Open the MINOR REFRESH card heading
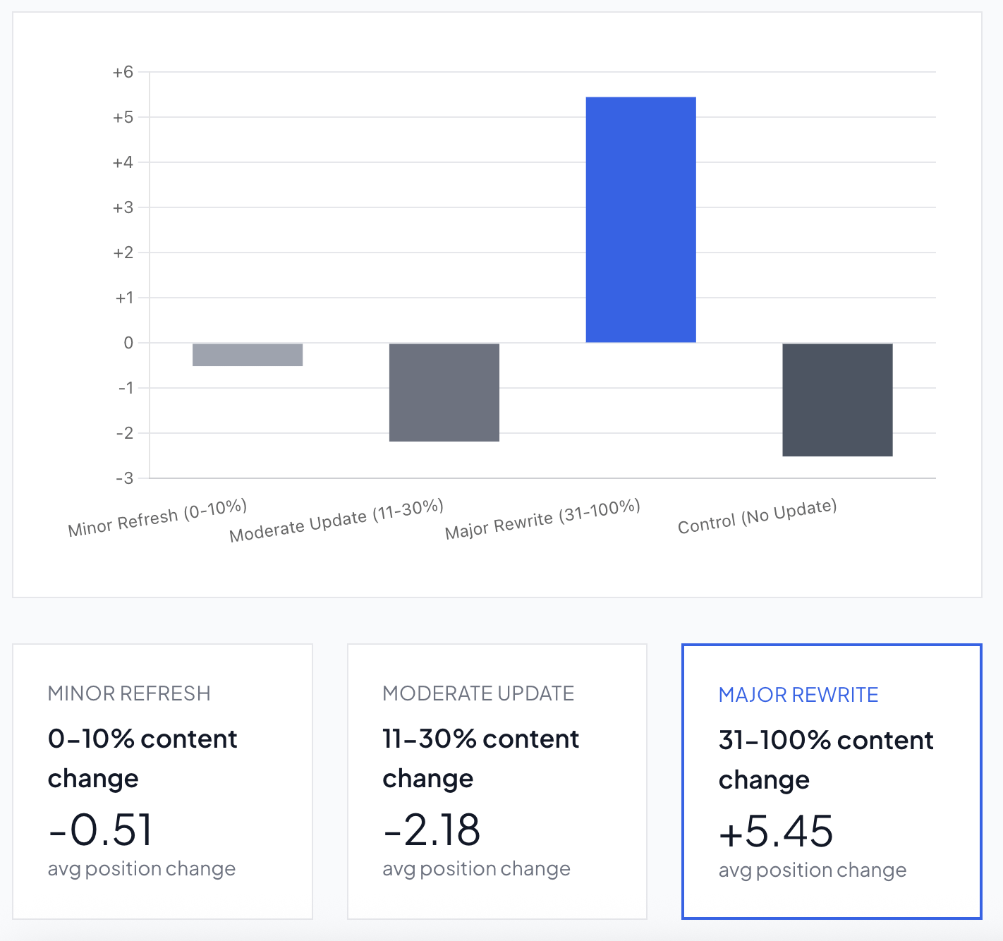The width and height of the screenshot is (1003, 941). point(129,693)
